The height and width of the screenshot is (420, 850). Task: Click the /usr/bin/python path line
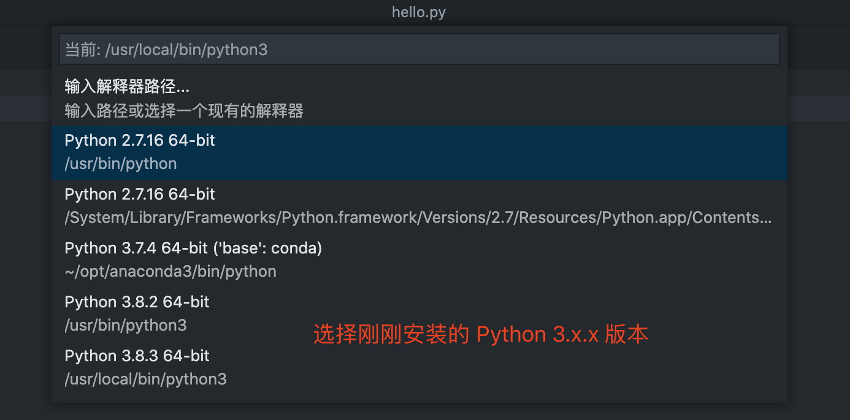pyautogui.click(x=121, y=164)
